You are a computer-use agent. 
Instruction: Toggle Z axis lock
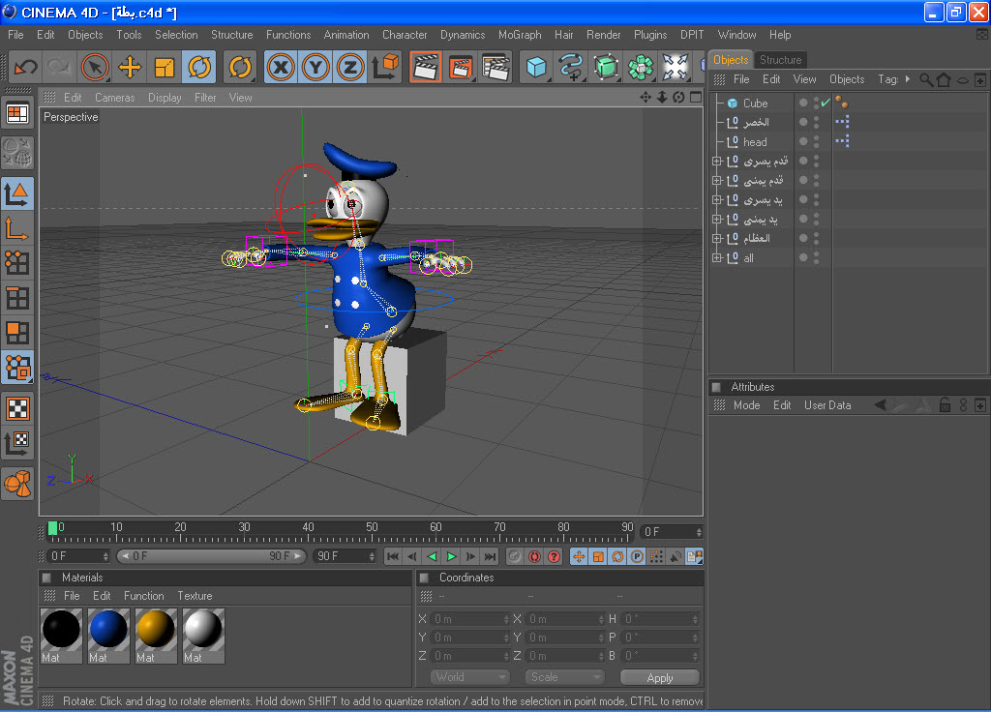coord(350,67)
